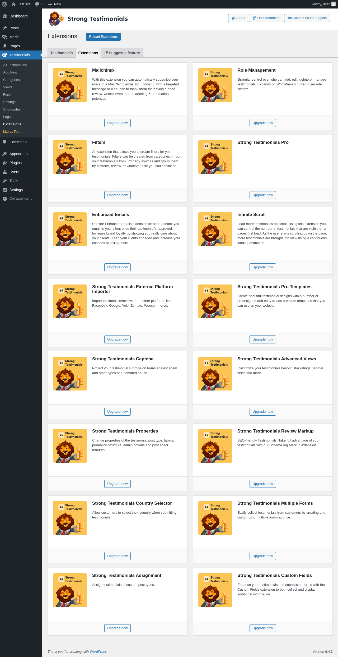The width and height of the screenshot is (338, 657).
Task: Open the Suggest a feature tab
Action: tap(122, 53)
